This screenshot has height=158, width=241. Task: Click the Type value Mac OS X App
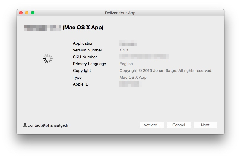(133, 78)
